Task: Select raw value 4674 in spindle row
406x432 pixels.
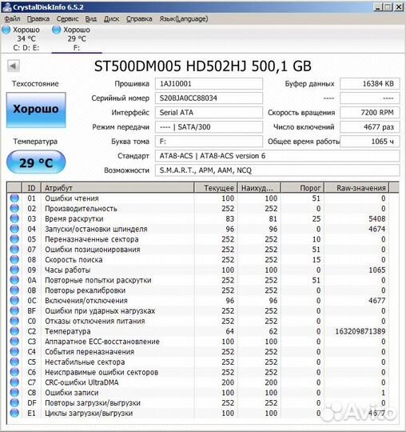Action: coord(376,229)
